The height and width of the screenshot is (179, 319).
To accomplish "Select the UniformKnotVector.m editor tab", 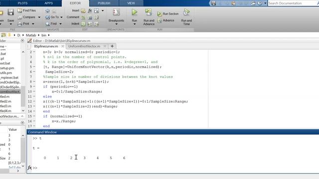I will (x=84, y=46).
